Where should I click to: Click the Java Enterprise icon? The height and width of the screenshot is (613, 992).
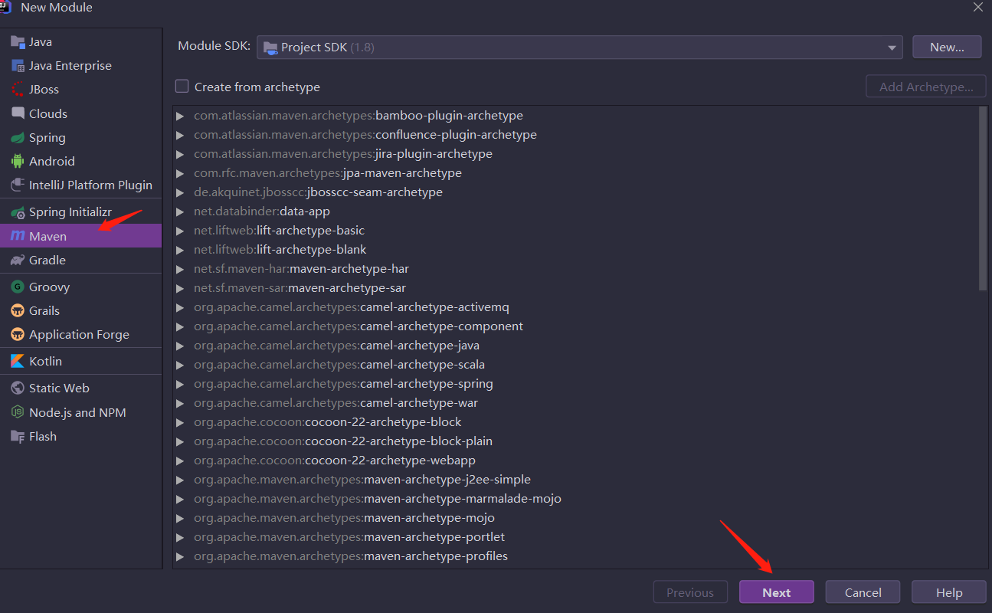pos(17,66)
